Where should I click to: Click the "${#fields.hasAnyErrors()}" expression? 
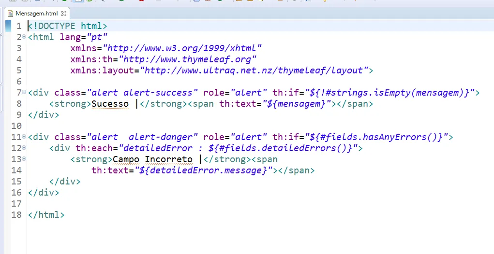point(377,137)
